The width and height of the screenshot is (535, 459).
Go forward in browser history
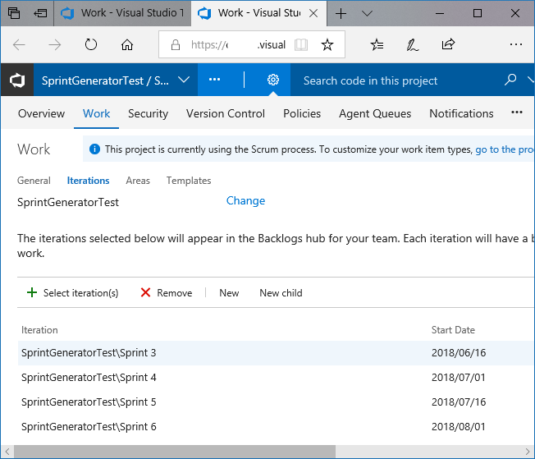point(55,44)
